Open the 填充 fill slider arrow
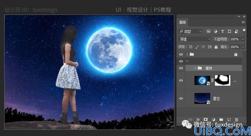This screenshot has height=136, width=251. click(x=243, y=47)
